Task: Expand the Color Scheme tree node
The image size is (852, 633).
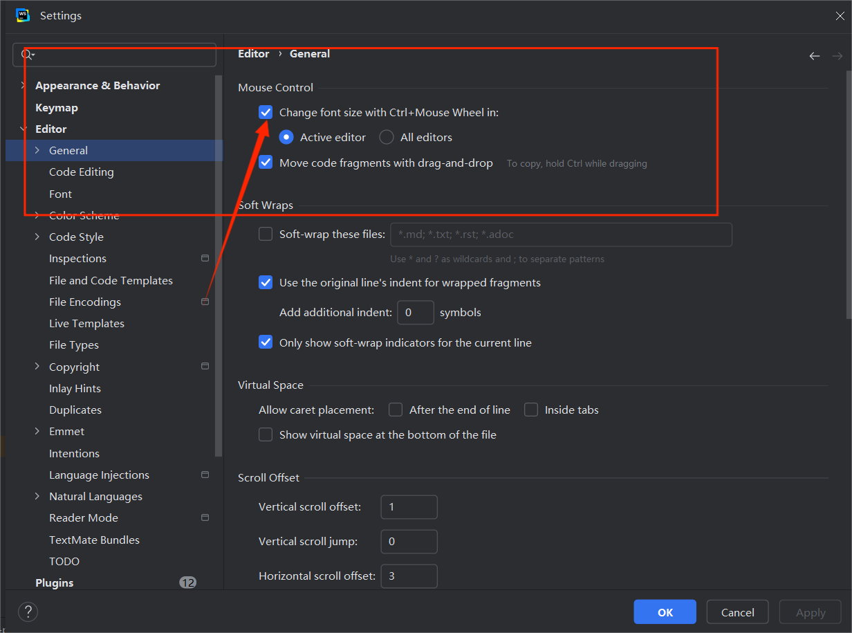Action: [37, 215]
